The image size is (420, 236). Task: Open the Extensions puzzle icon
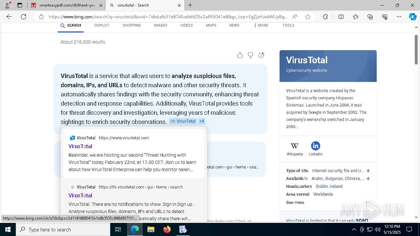pos(325,17)
